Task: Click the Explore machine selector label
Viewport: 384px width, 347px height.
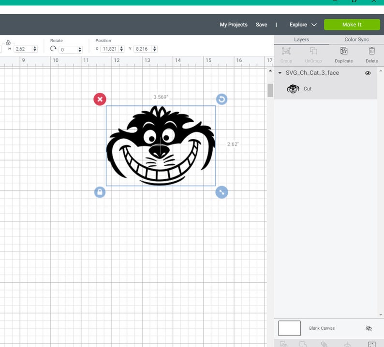Action: pyautogui.click(x=298, y=25)
